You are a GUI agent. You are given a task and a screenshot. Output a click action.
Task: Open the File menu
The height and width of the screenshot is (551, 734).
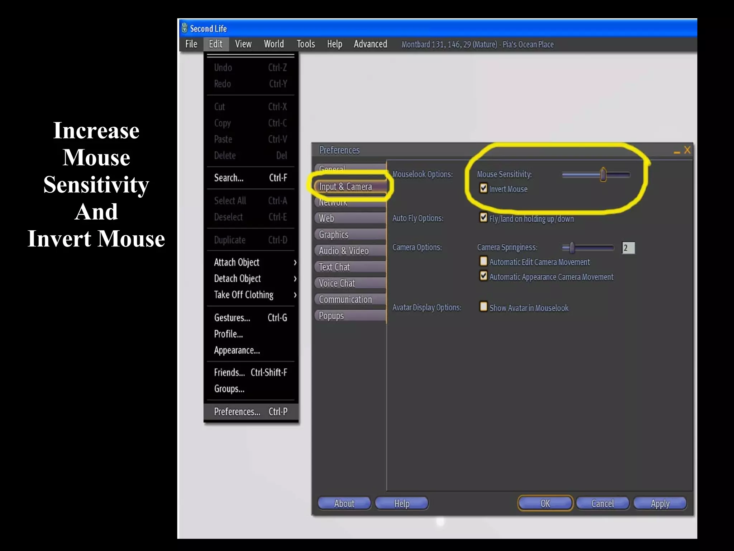coord(191,44)
